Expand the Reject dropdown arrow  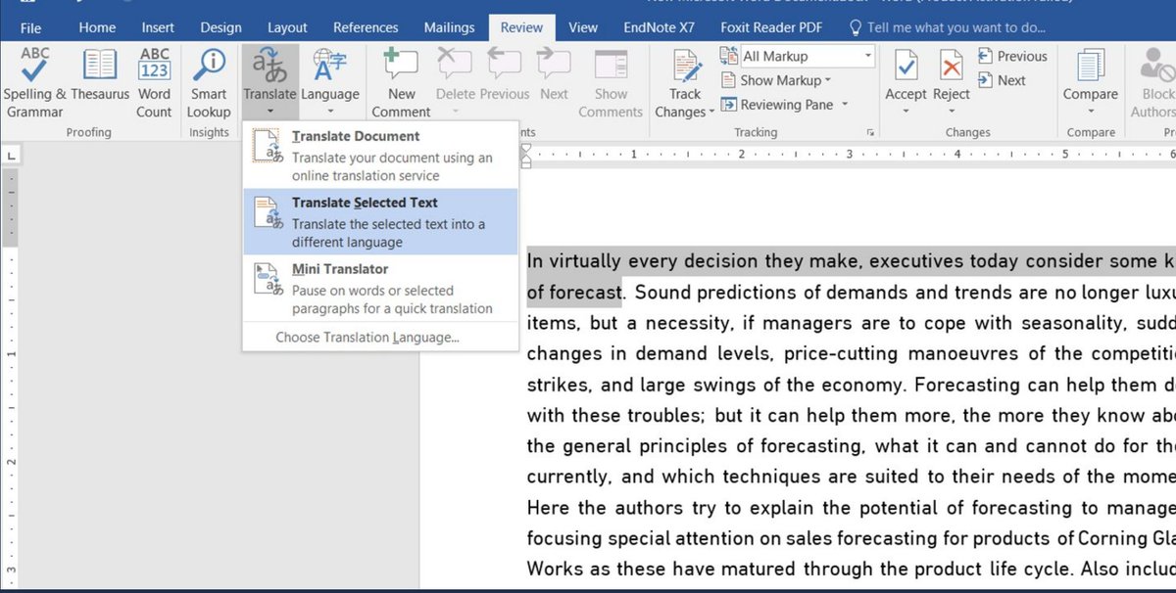click(951, 112)
